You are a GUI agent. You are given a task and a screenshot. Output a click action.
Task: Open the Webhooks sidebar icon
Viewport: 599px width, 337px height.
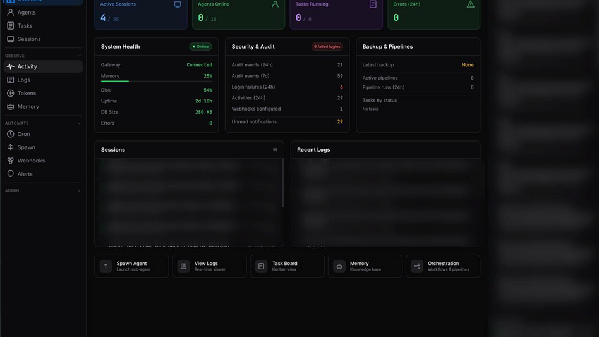[10, 161]
